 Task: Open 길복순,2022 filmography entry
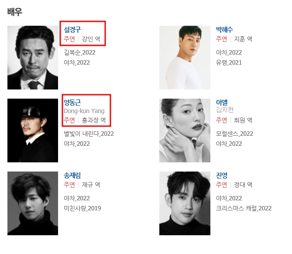click(79, 52)
